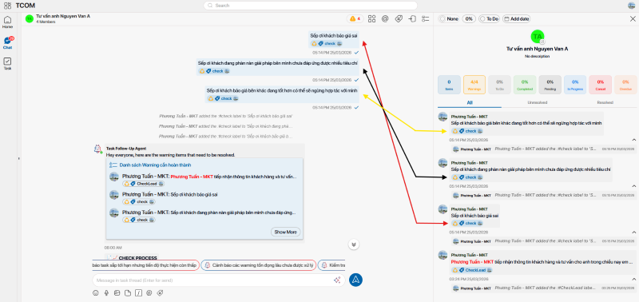Open the user profile avatar at top right
The width and height of the screenshot is (639, 302).
click(x=631, y=6)
